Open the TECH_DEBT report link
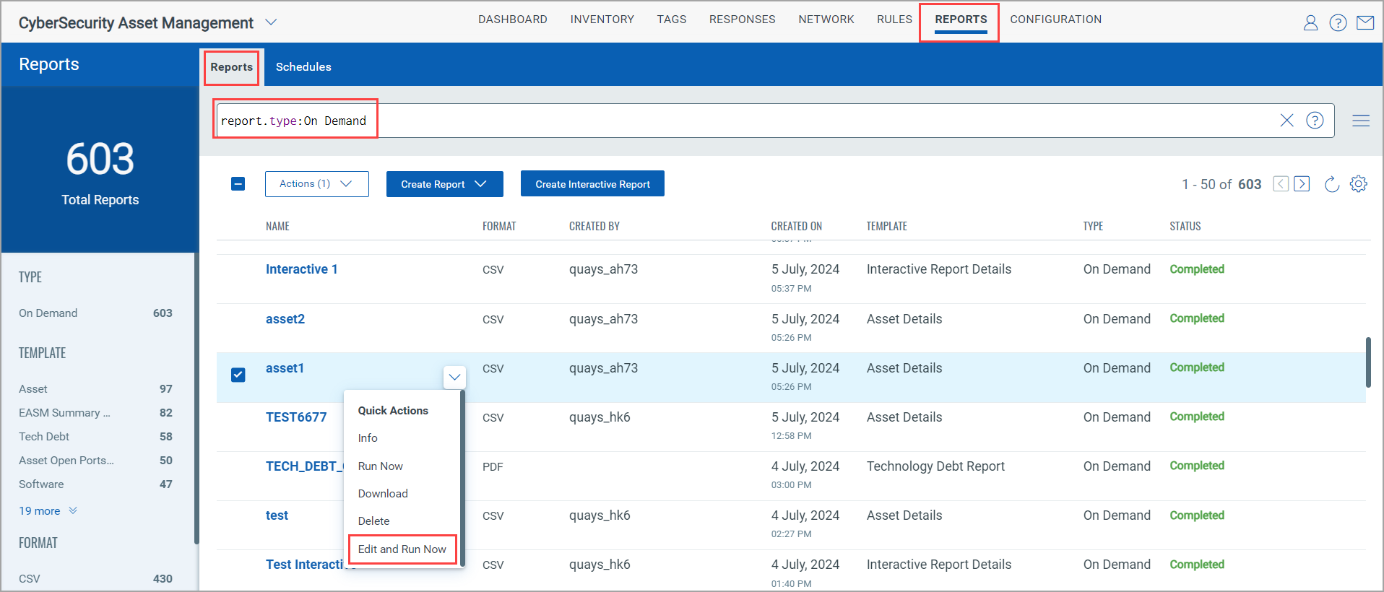1384x592 pixels. (x=304, y=466)
